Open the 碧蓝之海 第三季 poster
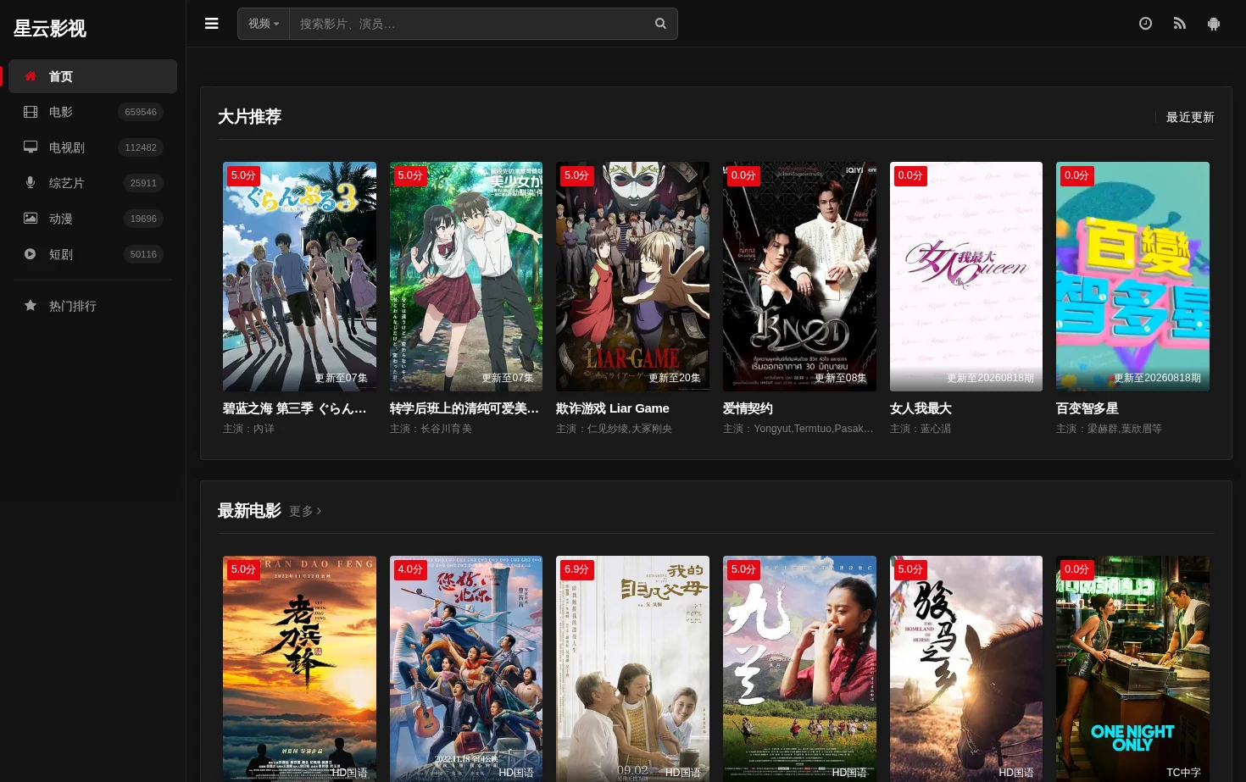The height and width of the screenshot is (782, 1246). coord(299,276)
